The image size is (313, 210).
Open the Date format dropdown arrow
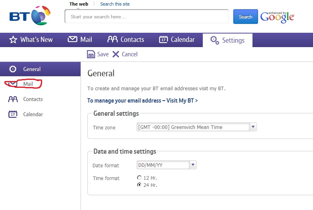(x=193, y=165)
